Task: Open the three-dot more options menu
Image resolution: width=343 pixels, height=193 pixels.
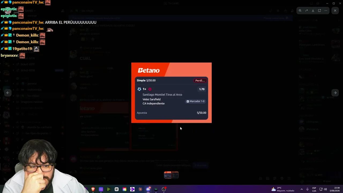Action: (326, 10)
